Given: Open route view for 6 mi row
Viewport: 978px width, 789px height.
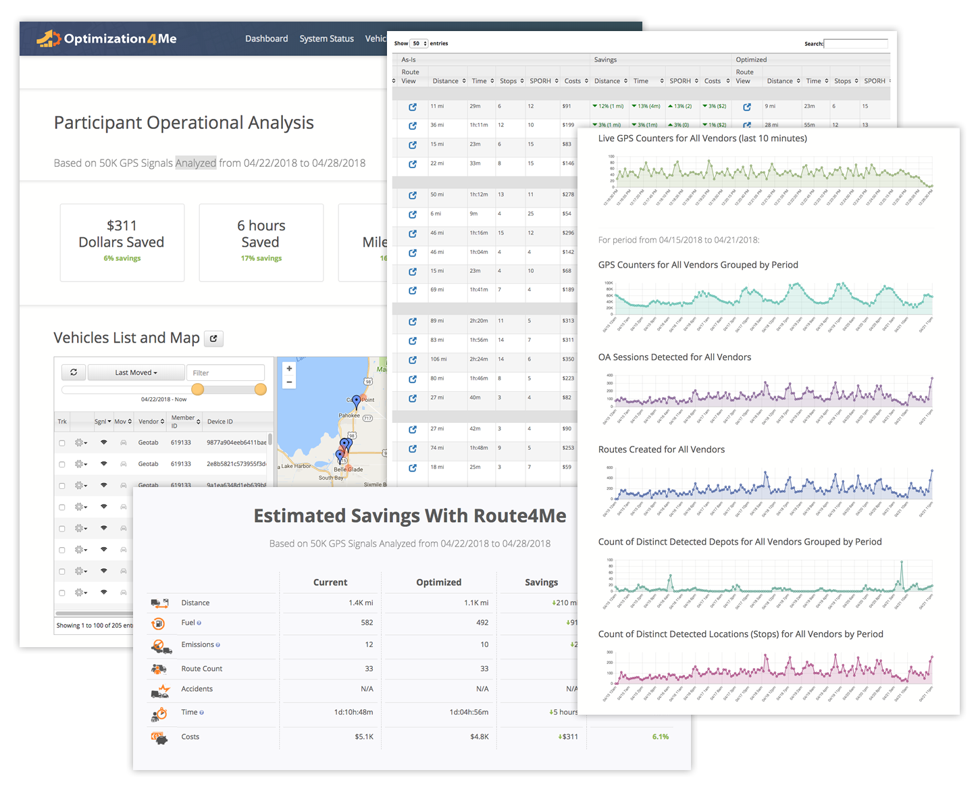Looking at the screenshot, I should click(x=412, y=215).
